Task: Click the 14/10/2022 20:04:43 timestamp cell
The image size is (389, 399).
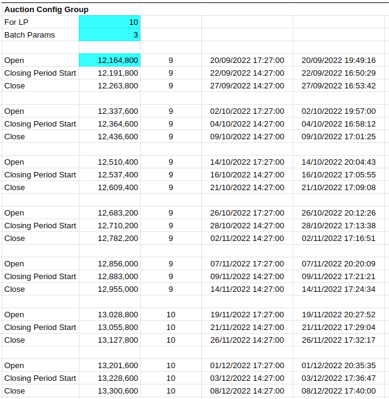Action: click(x=338, y=162)
